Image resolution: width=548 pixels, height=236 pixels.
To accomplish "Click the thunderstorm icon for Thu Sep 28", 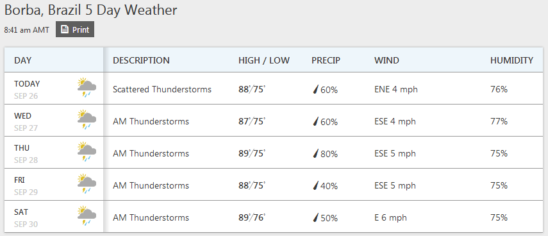I will [x=87, y=152].
